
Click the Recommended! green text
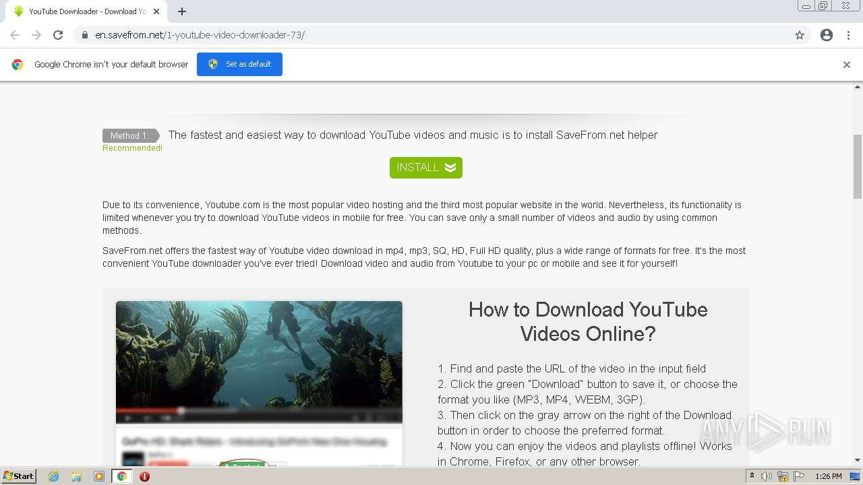(x=132, y=148)
